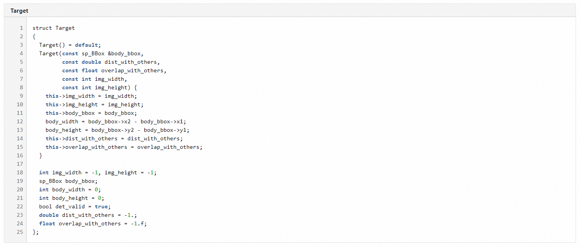Click line number 25 in the gutter
The width and height of the screenshot is (581, 247).
(x=20, y=232)
